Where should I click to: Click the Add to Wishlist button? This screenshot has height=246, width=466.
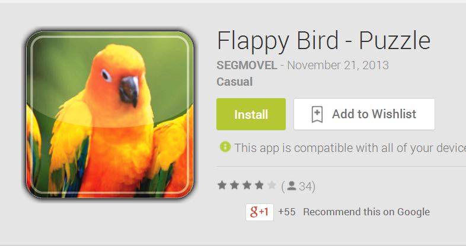coord(364,114)
